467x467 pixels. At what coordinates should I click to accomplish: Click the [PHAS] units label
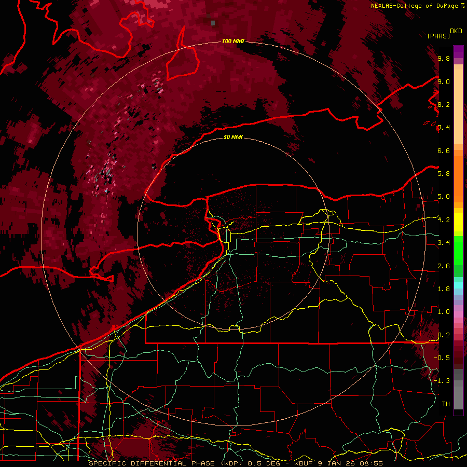click(438, 36)
